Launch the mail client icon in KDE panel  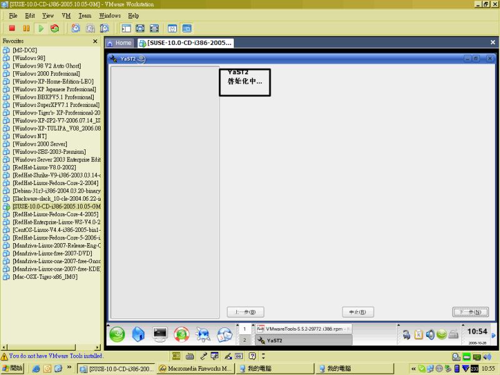pyautogui.click(x=224, y=334)
